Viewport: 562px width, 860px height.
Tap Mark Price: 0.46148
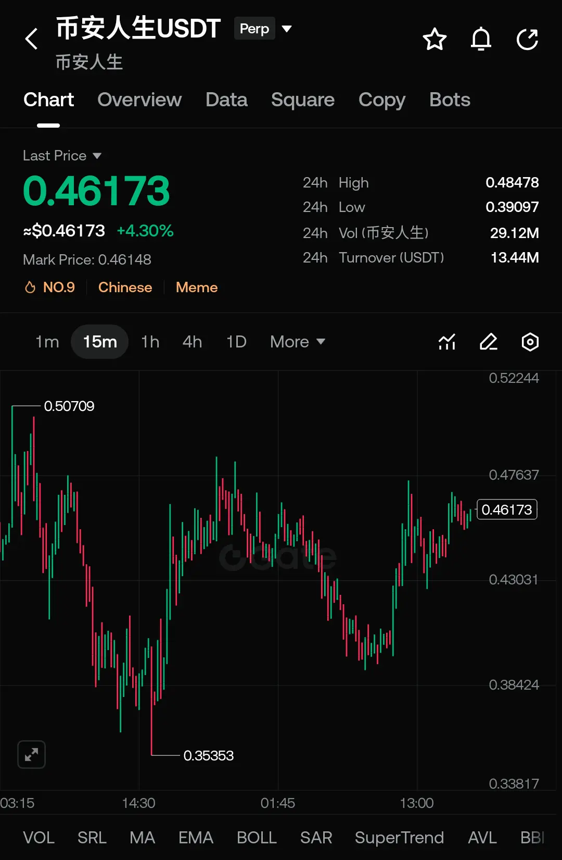[87, 259]
